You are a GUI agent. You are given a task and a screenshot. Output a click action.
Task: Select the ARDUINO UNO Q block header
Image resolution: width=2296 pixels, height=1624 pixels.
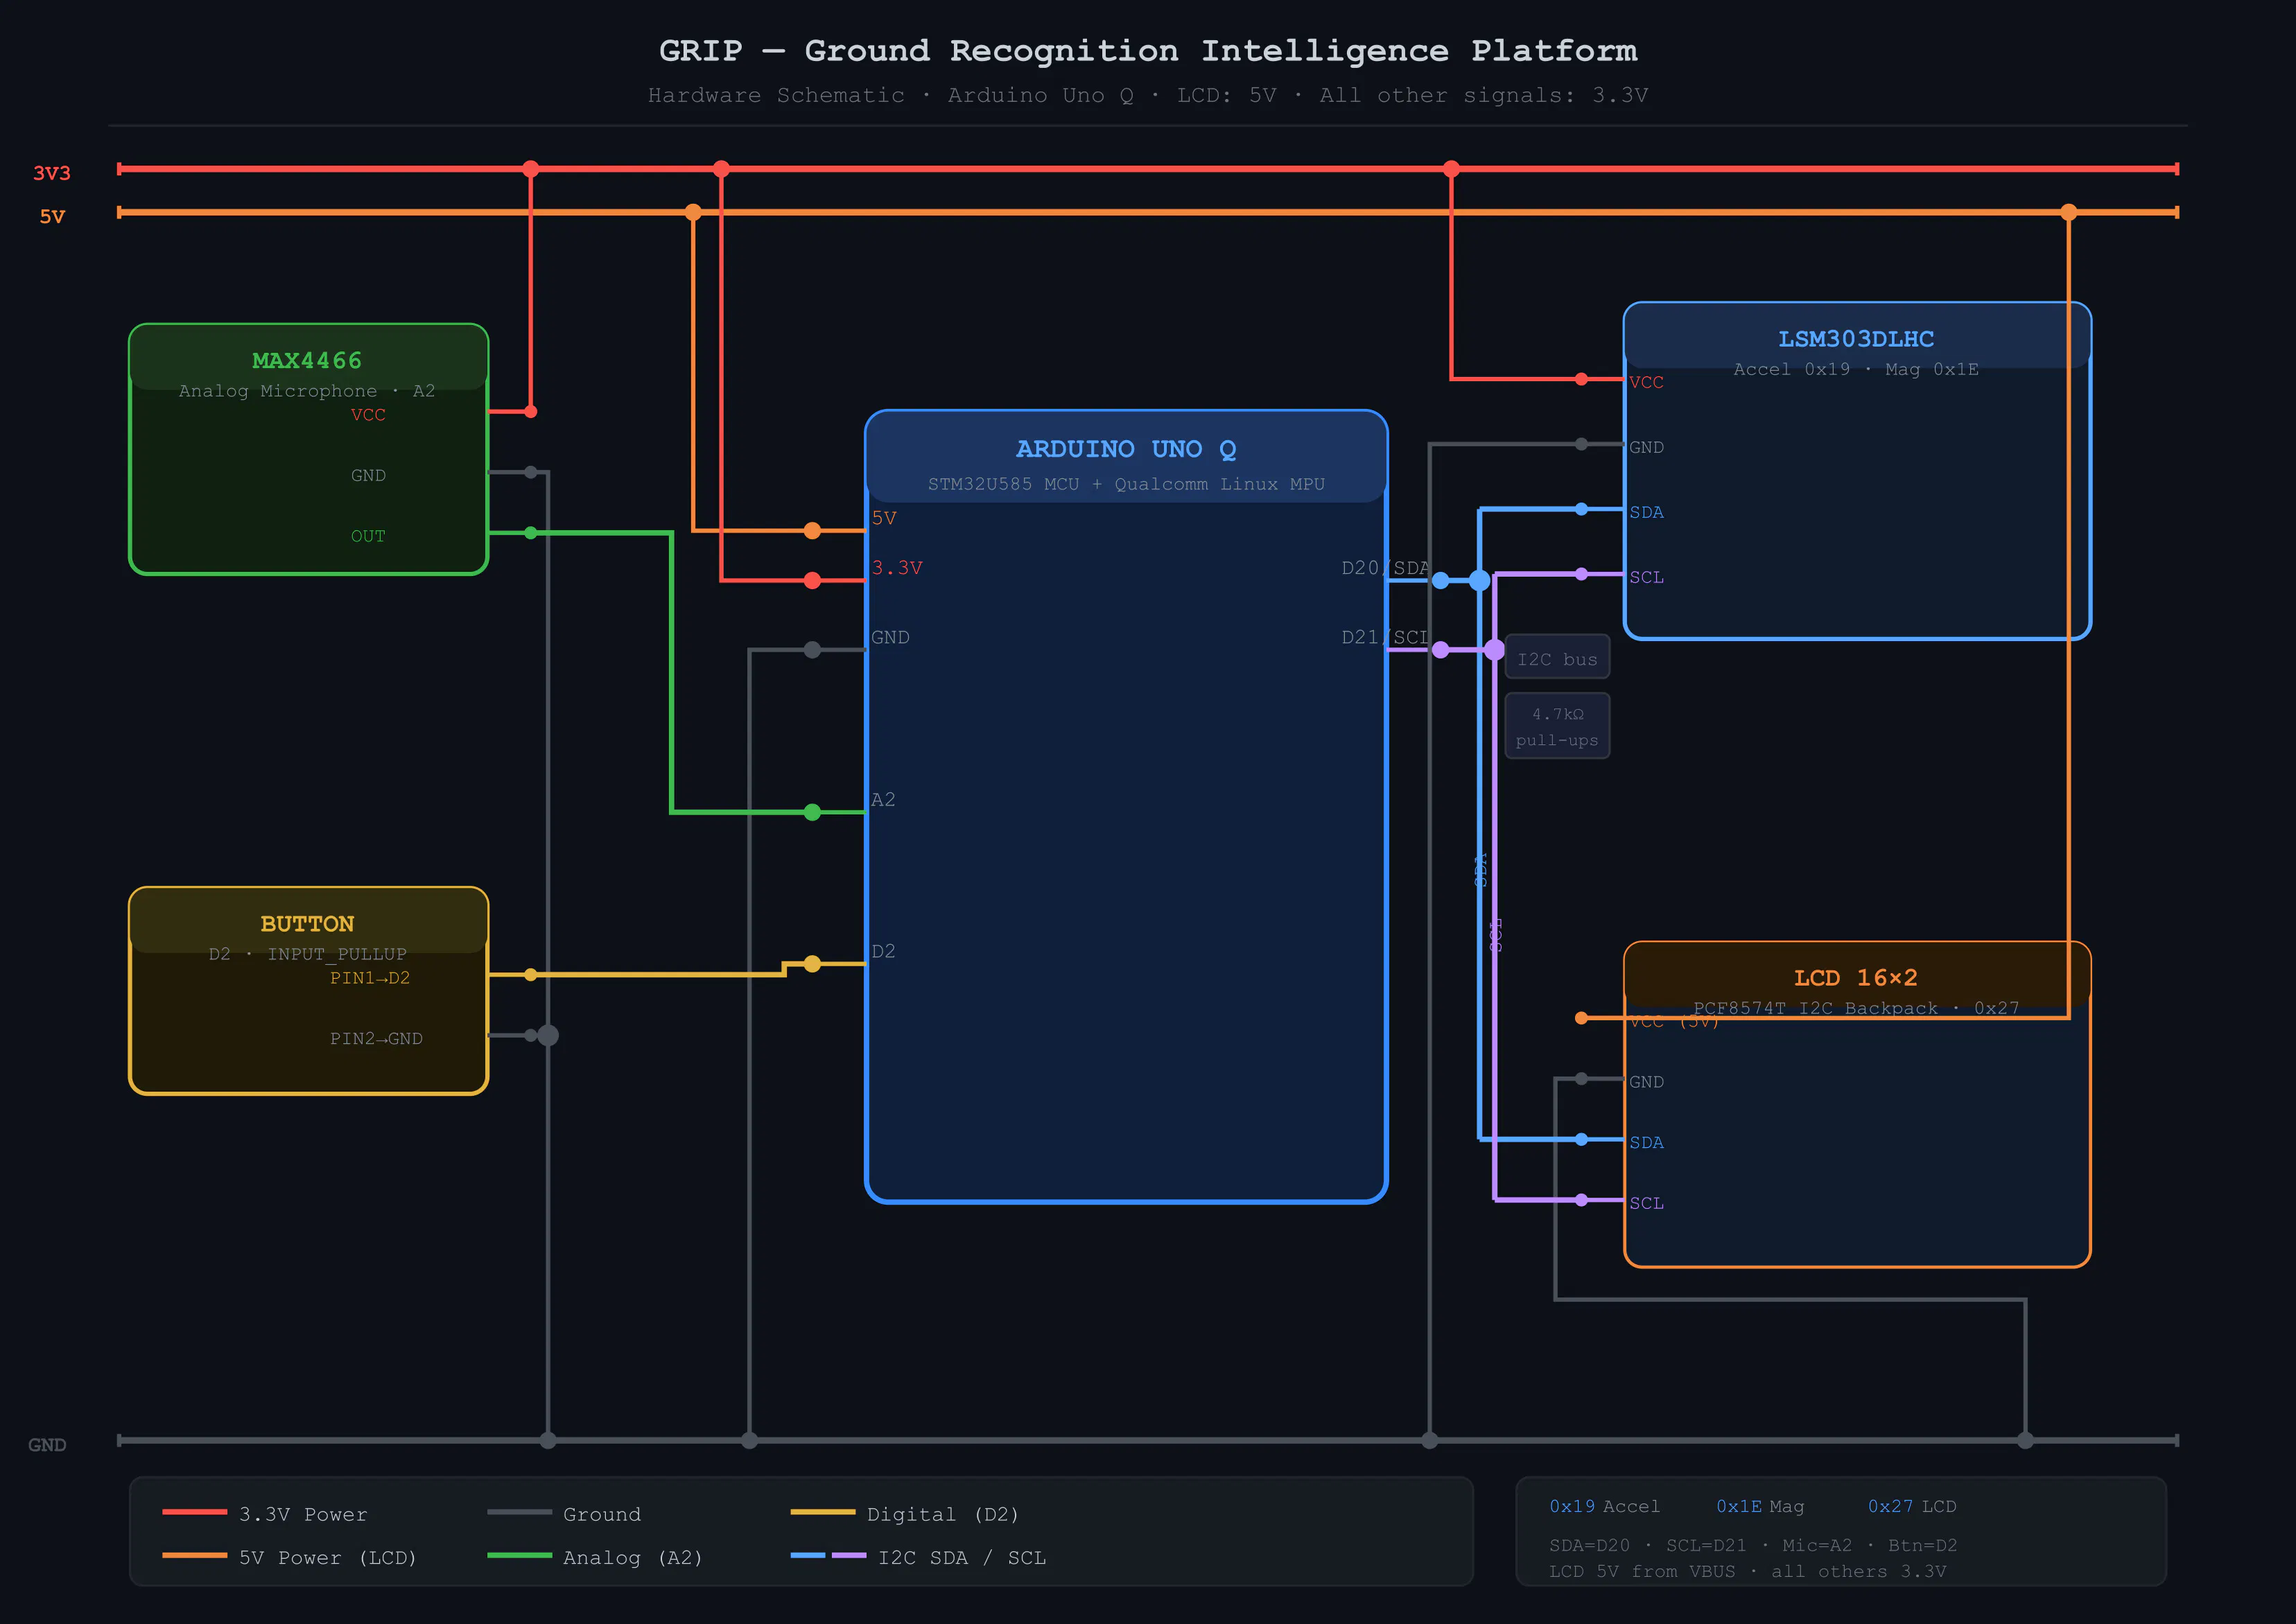click(1126, 449)
